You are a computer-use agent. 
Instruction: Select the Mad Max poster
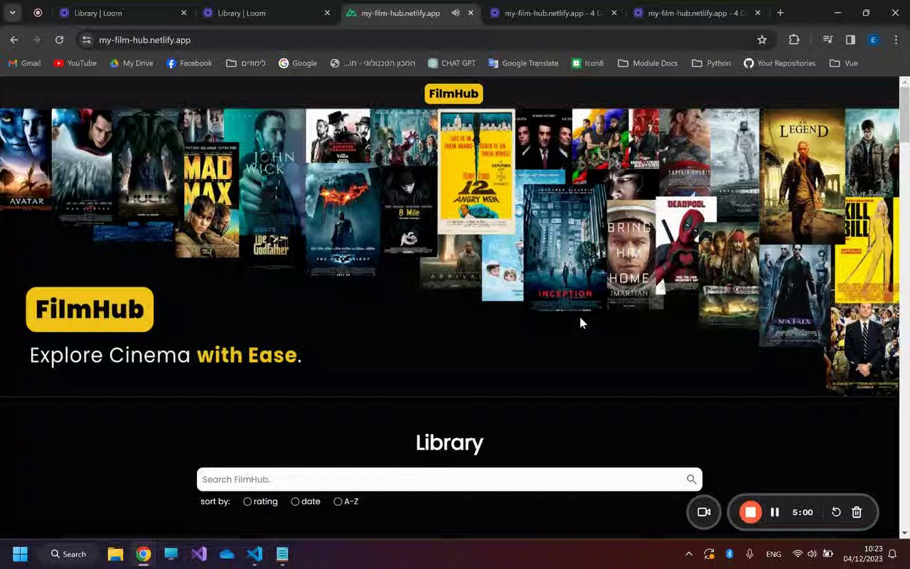208,200
